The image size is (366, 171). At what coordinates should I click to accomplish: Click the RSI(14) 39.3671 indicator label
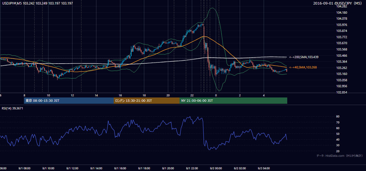pyautogui.click(x=12, y=108)
